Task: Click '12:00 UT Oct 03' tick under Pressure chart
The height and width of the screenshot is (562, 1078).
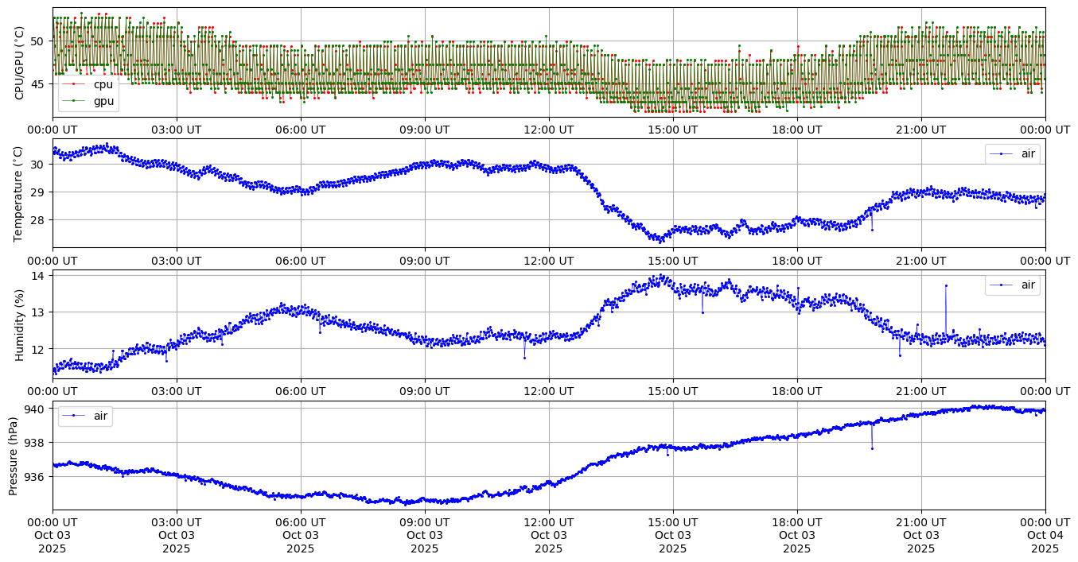Action: pos(549,535)
